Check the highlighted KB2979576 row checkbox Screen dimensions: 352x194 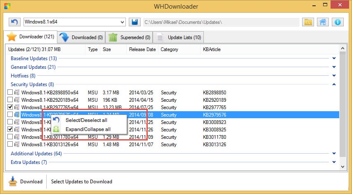pos(10,115)
